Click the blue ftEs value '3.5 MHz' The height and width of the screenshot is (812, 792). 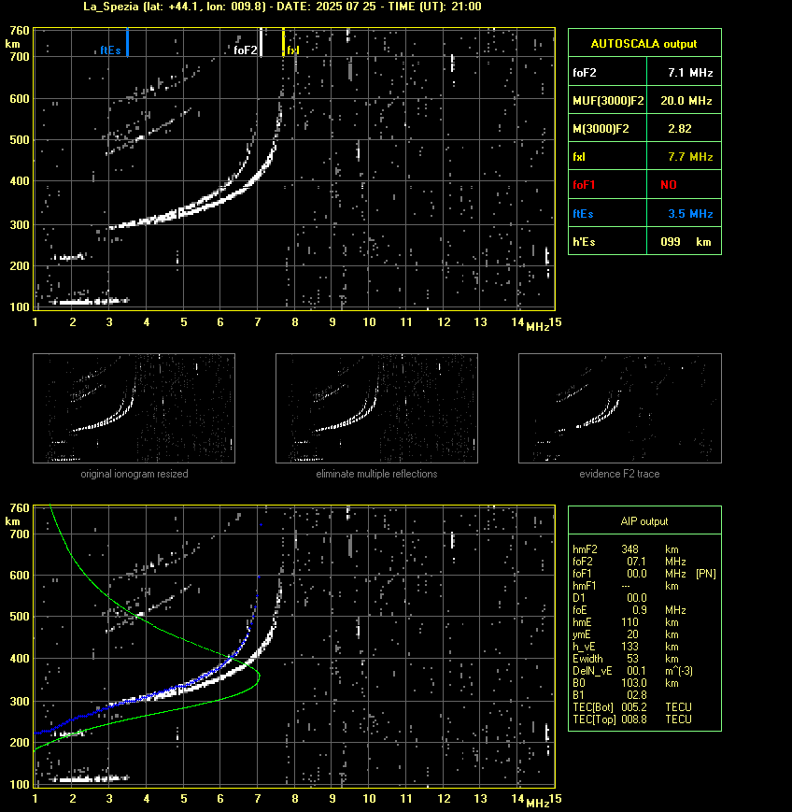(x=690, y=214)
